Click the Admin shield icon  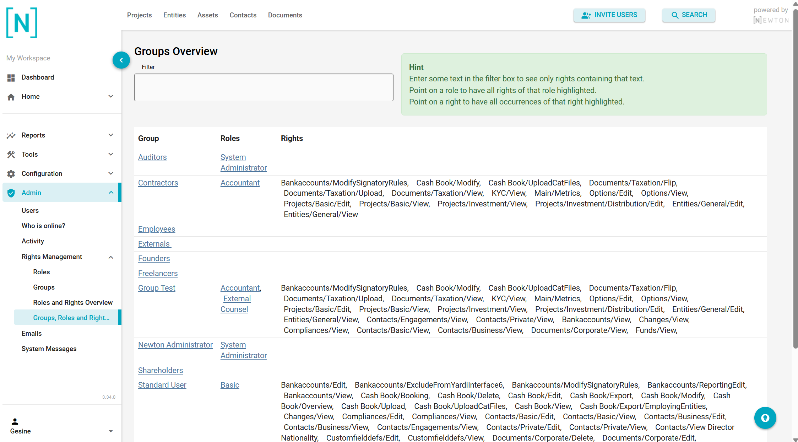[x=11, y=193]
